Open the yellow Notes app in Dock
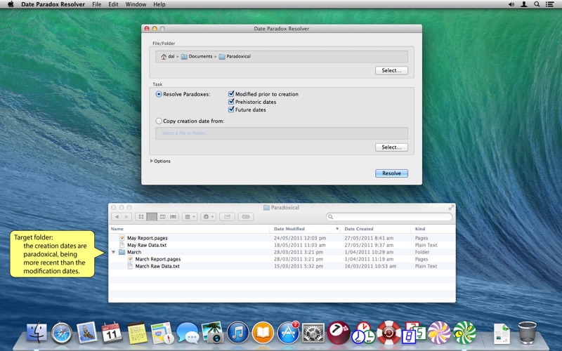The image size is (562, 351). pyautogui.click(x=137, y=333)
